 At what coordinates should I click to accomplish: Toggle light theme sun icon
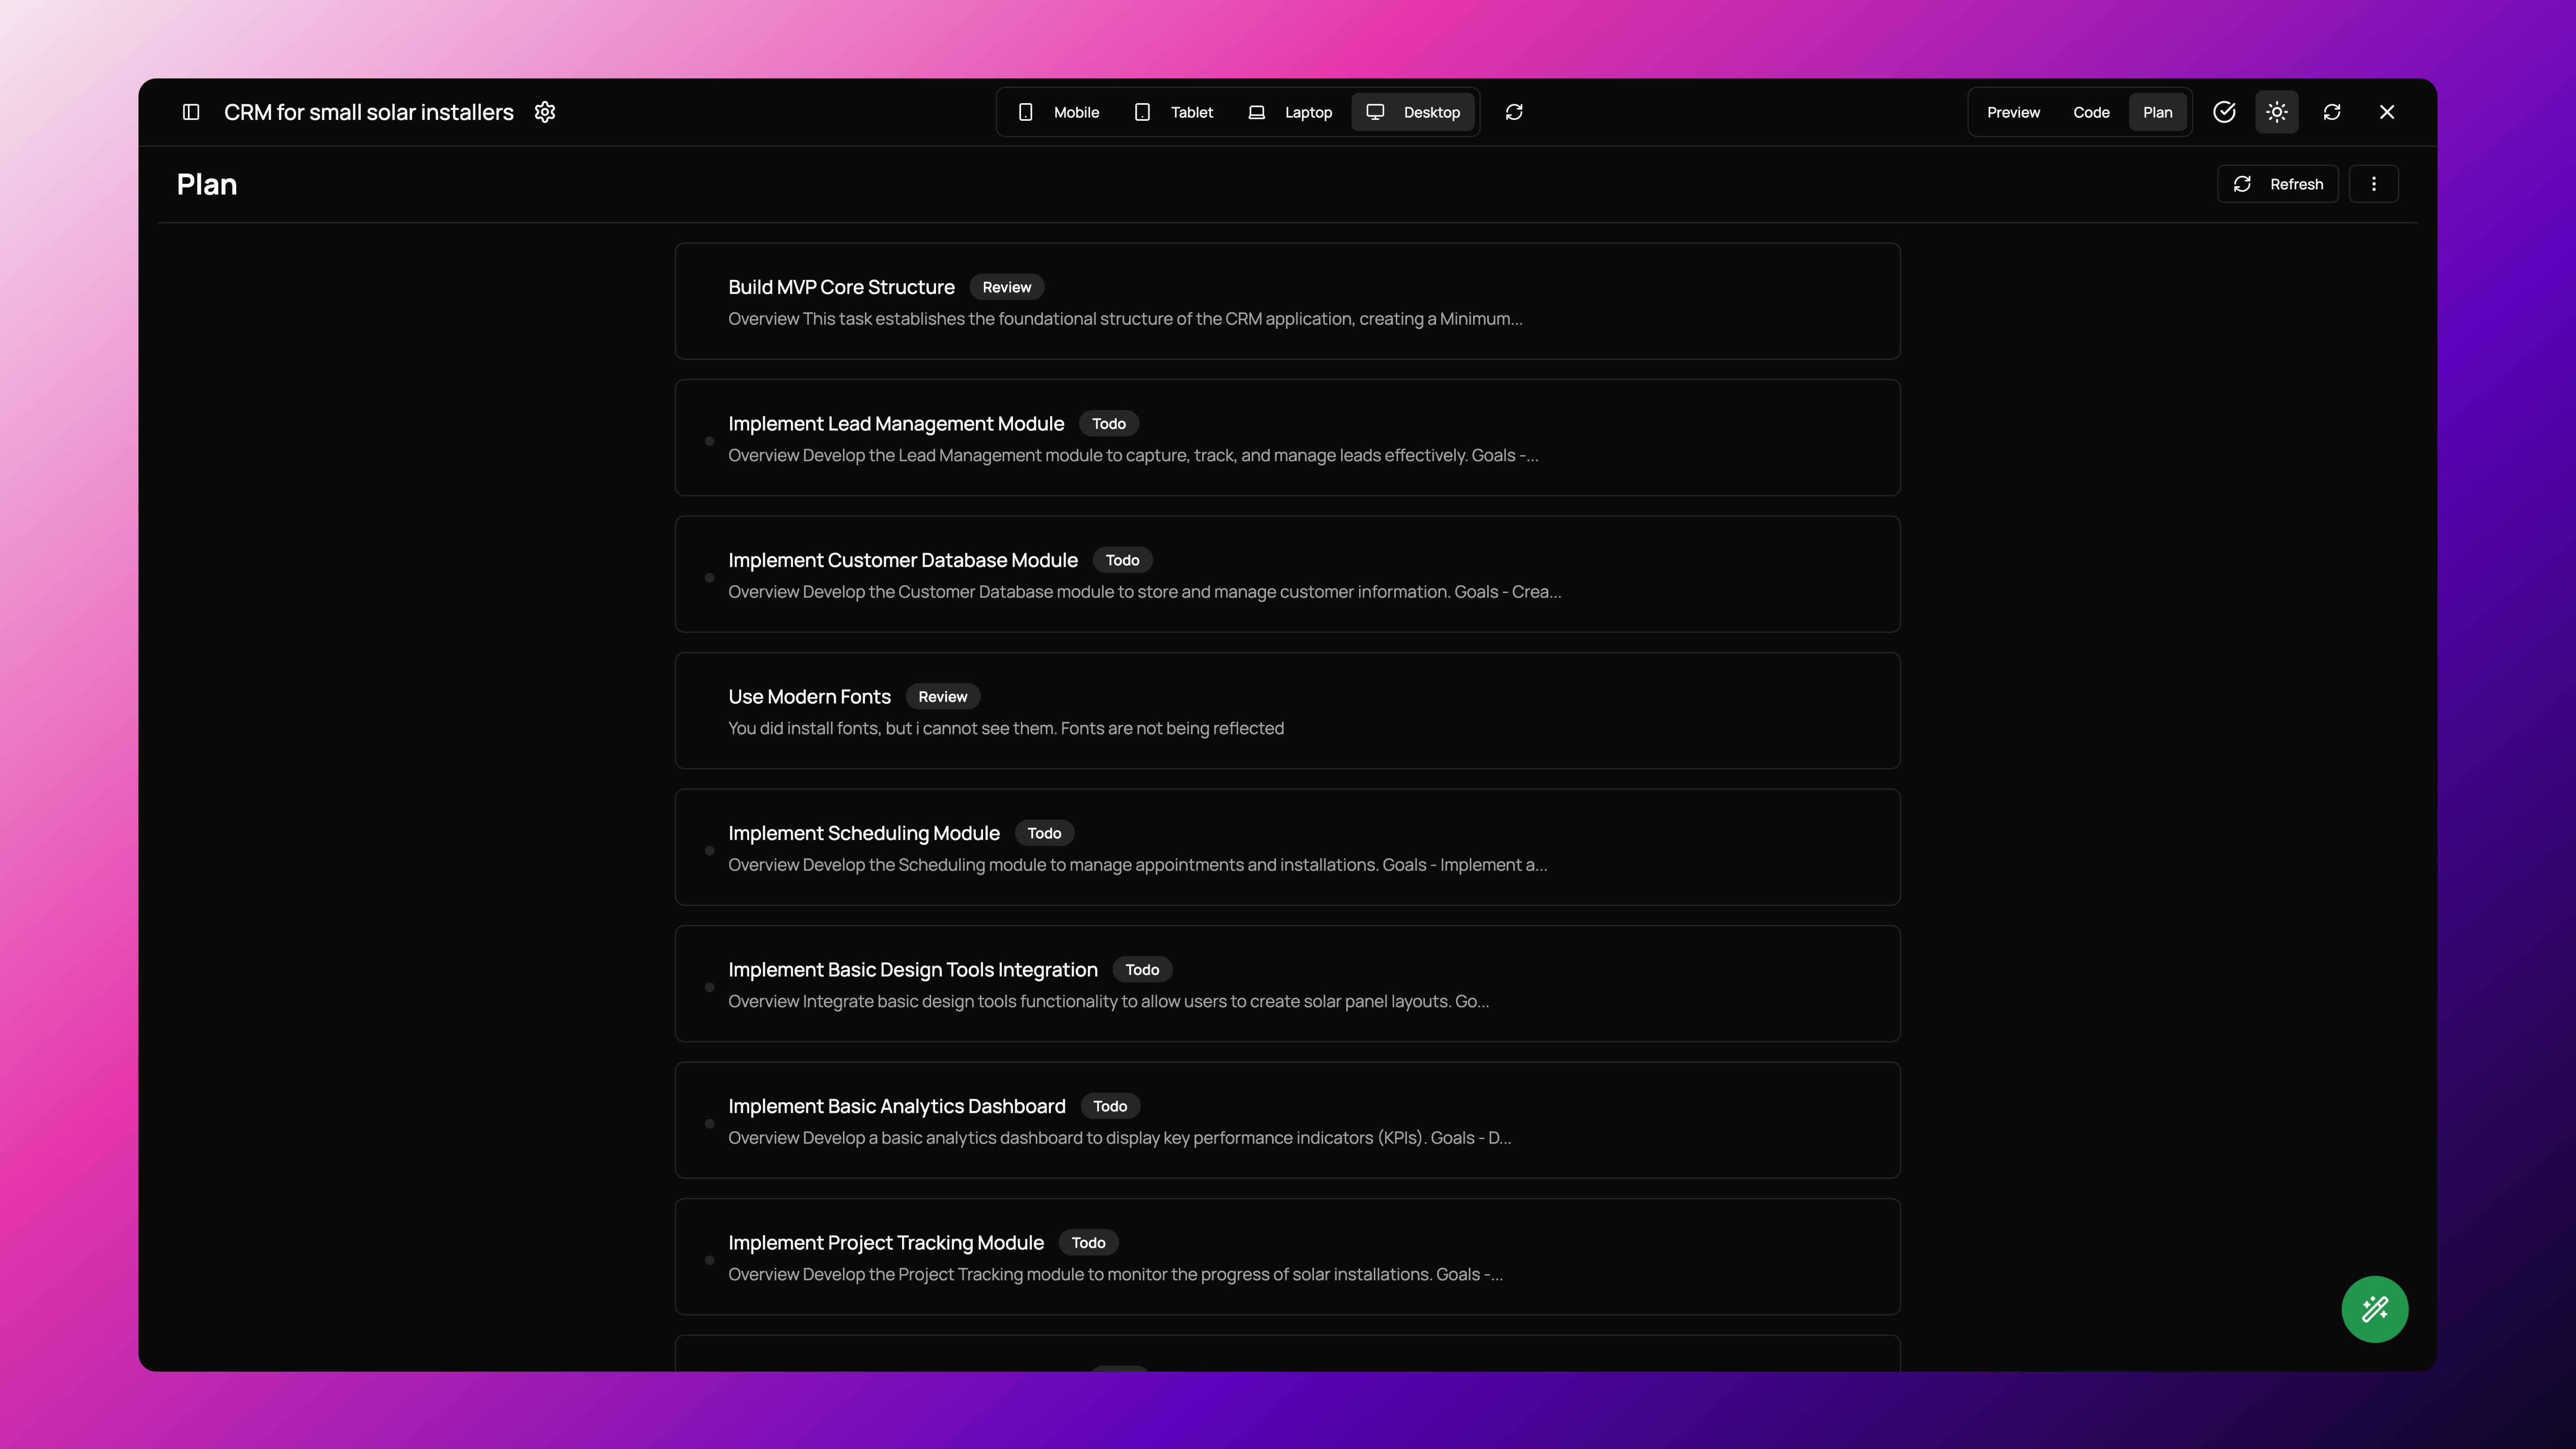point(2277,112)
